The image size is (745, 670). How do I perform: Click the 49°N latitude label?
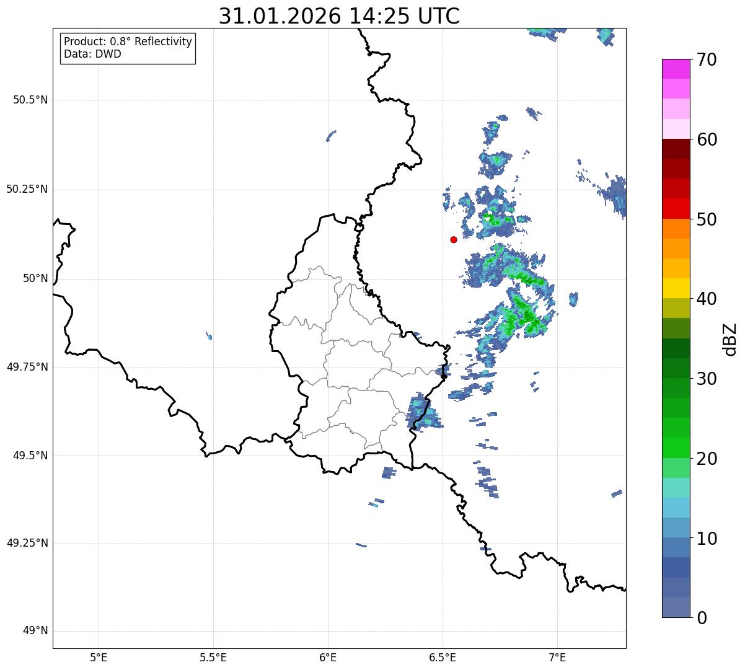(35, 631)
